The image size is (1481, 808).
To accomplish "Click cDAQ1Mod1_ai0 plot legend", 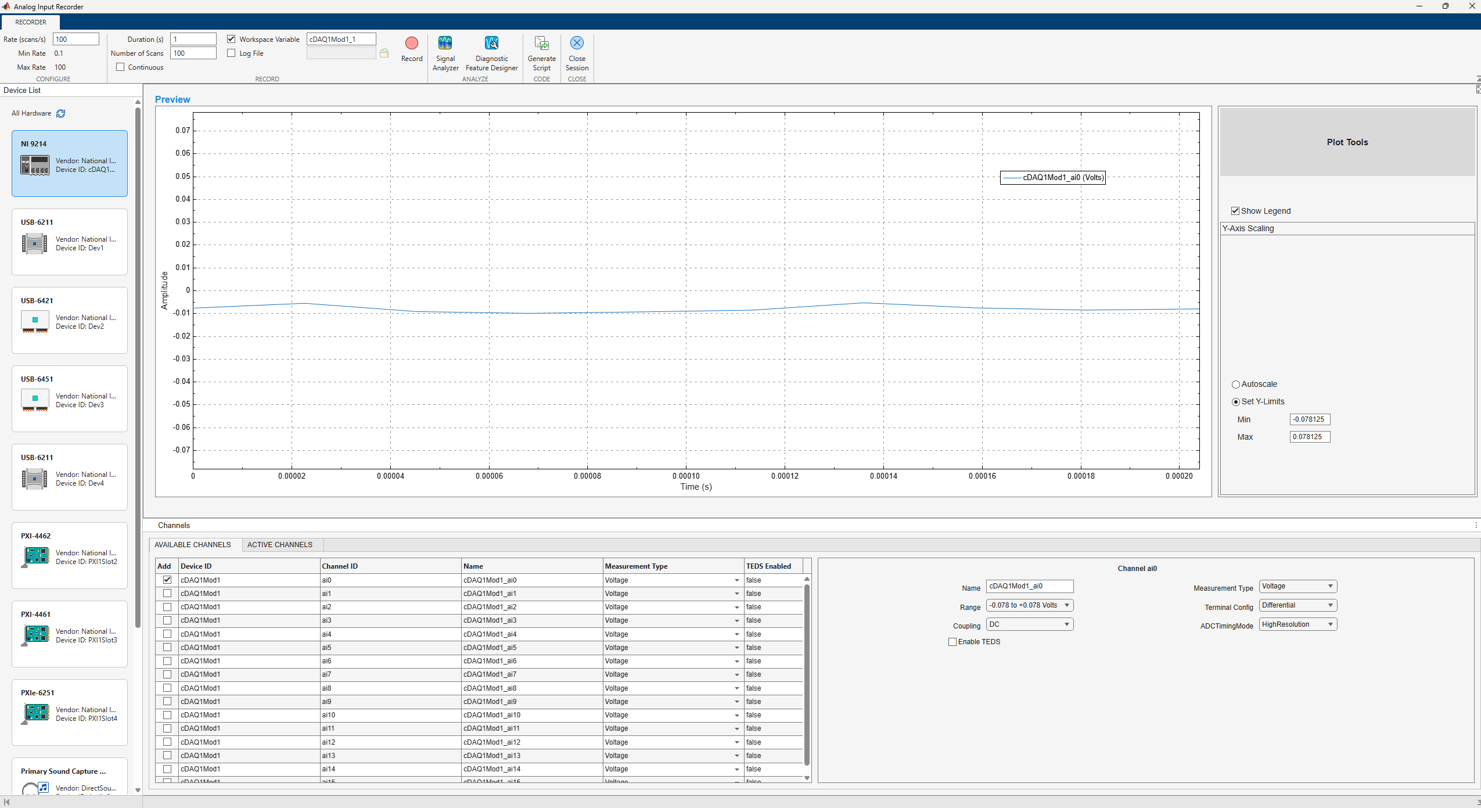I will pyautogui.click(x=1052, y=178).
